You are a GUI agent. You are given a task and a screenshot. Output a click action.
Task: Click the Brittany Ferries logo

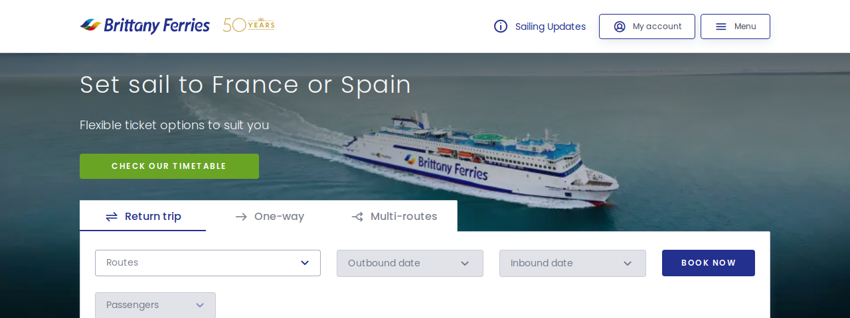145,26
